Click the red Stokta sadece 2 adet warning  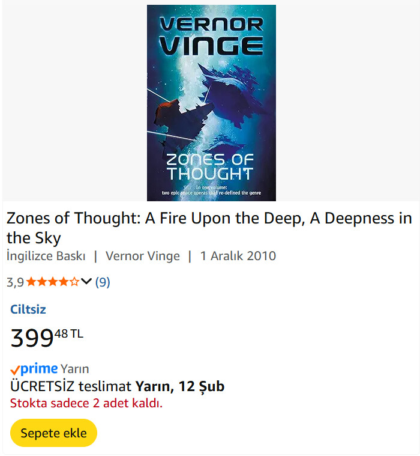(x=86, y=403)
